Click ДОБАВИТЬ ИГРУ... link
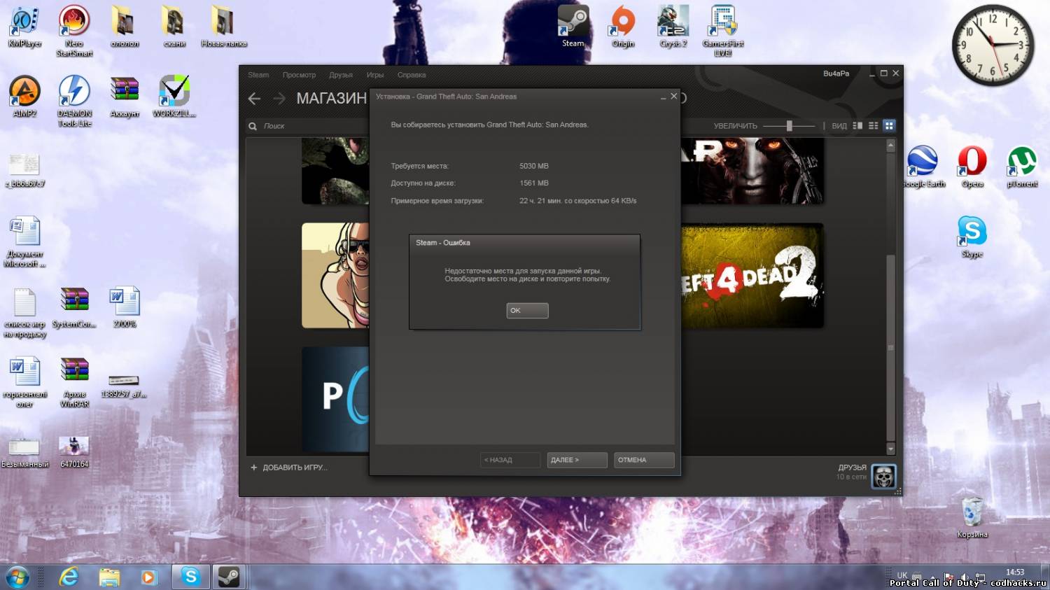Screen dimensions: 1050x590 tap(289, 468)
